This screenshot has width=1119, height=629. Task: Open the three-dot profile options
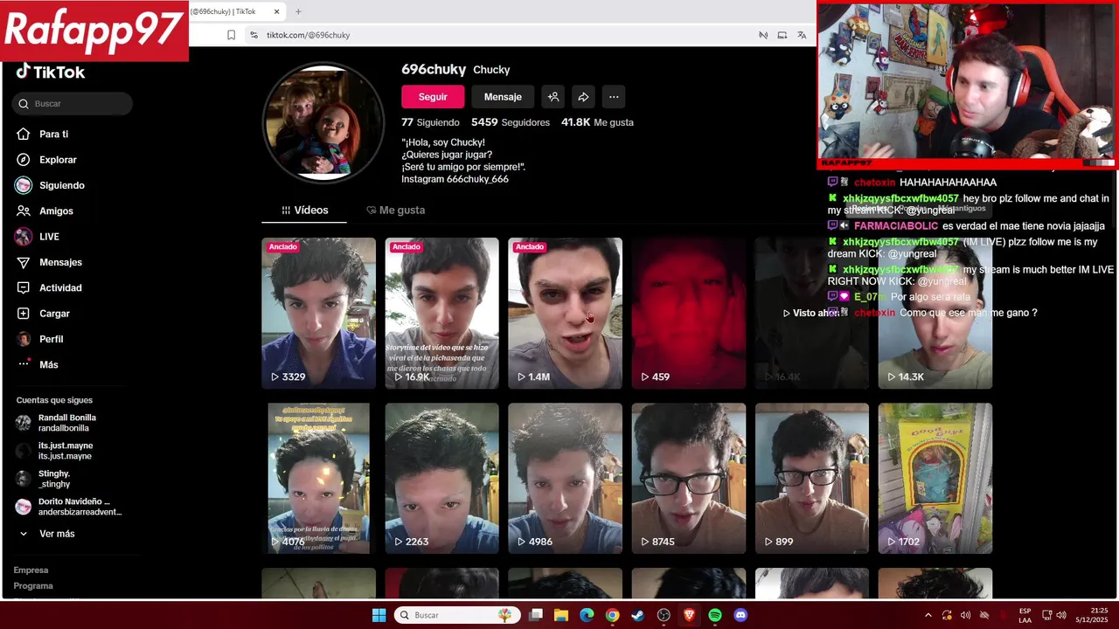pyautogui.click(x=614, y=97)
